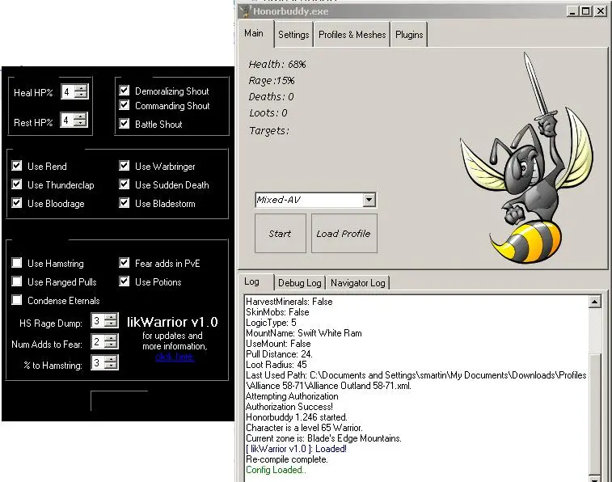612x482 pixels.
Task: Switch to the Main tab
Action: tap(255, 34)
